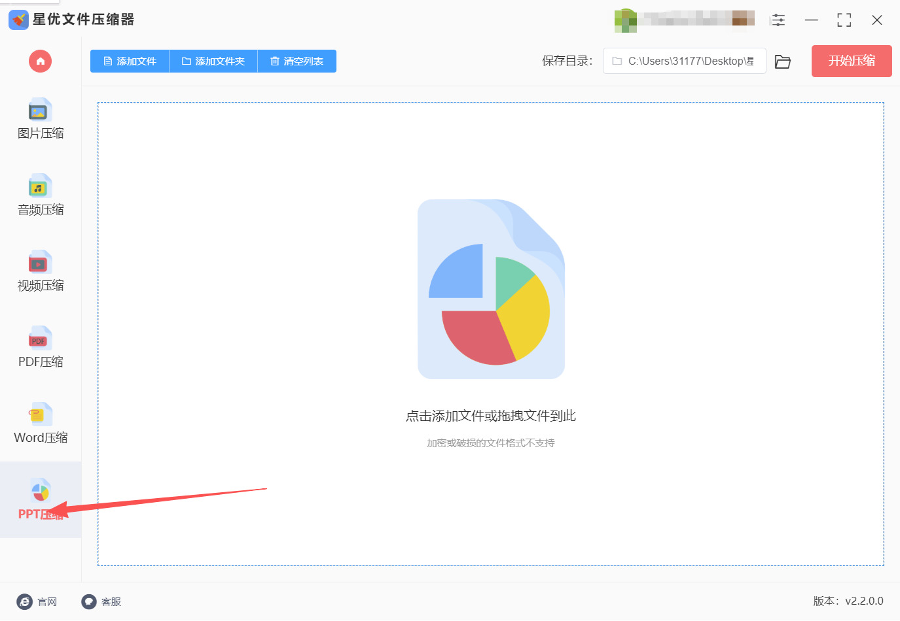Maximize the application window
Image resolution: width=900 pixels, height=621 pixels.
(844, 20)
